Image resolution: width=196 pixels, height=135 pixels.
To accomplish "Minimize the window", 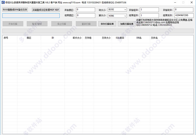I will click(175, 2).
